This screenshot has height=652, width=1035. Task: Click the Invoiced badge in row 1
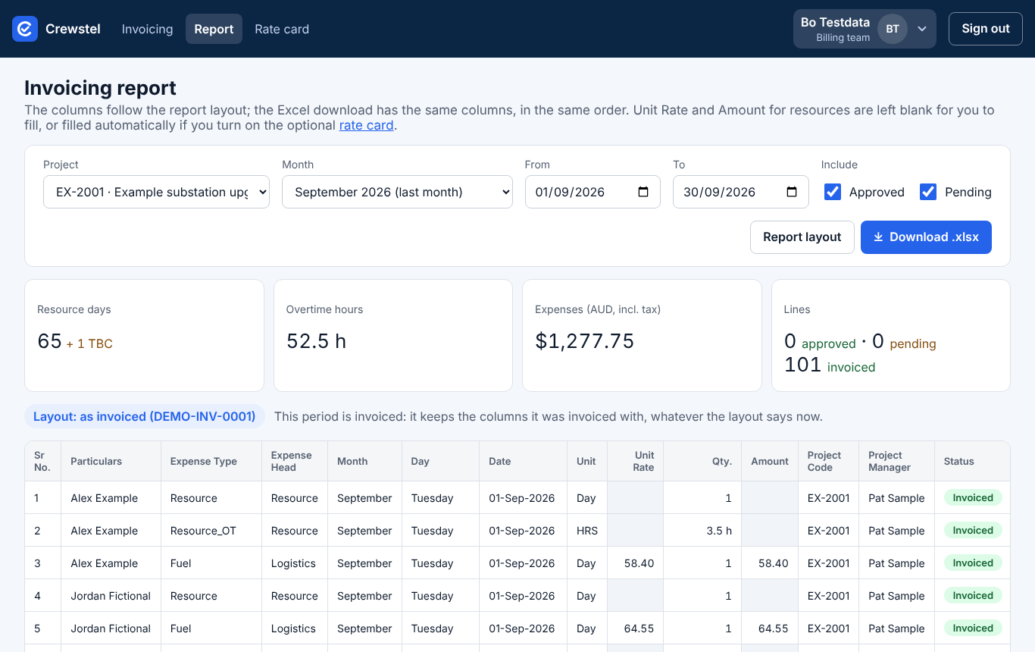click(x=973, y=498)
